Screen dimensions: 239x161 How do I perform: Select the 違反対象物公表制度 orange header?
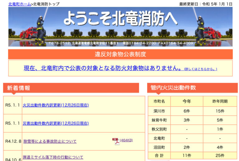120,54
